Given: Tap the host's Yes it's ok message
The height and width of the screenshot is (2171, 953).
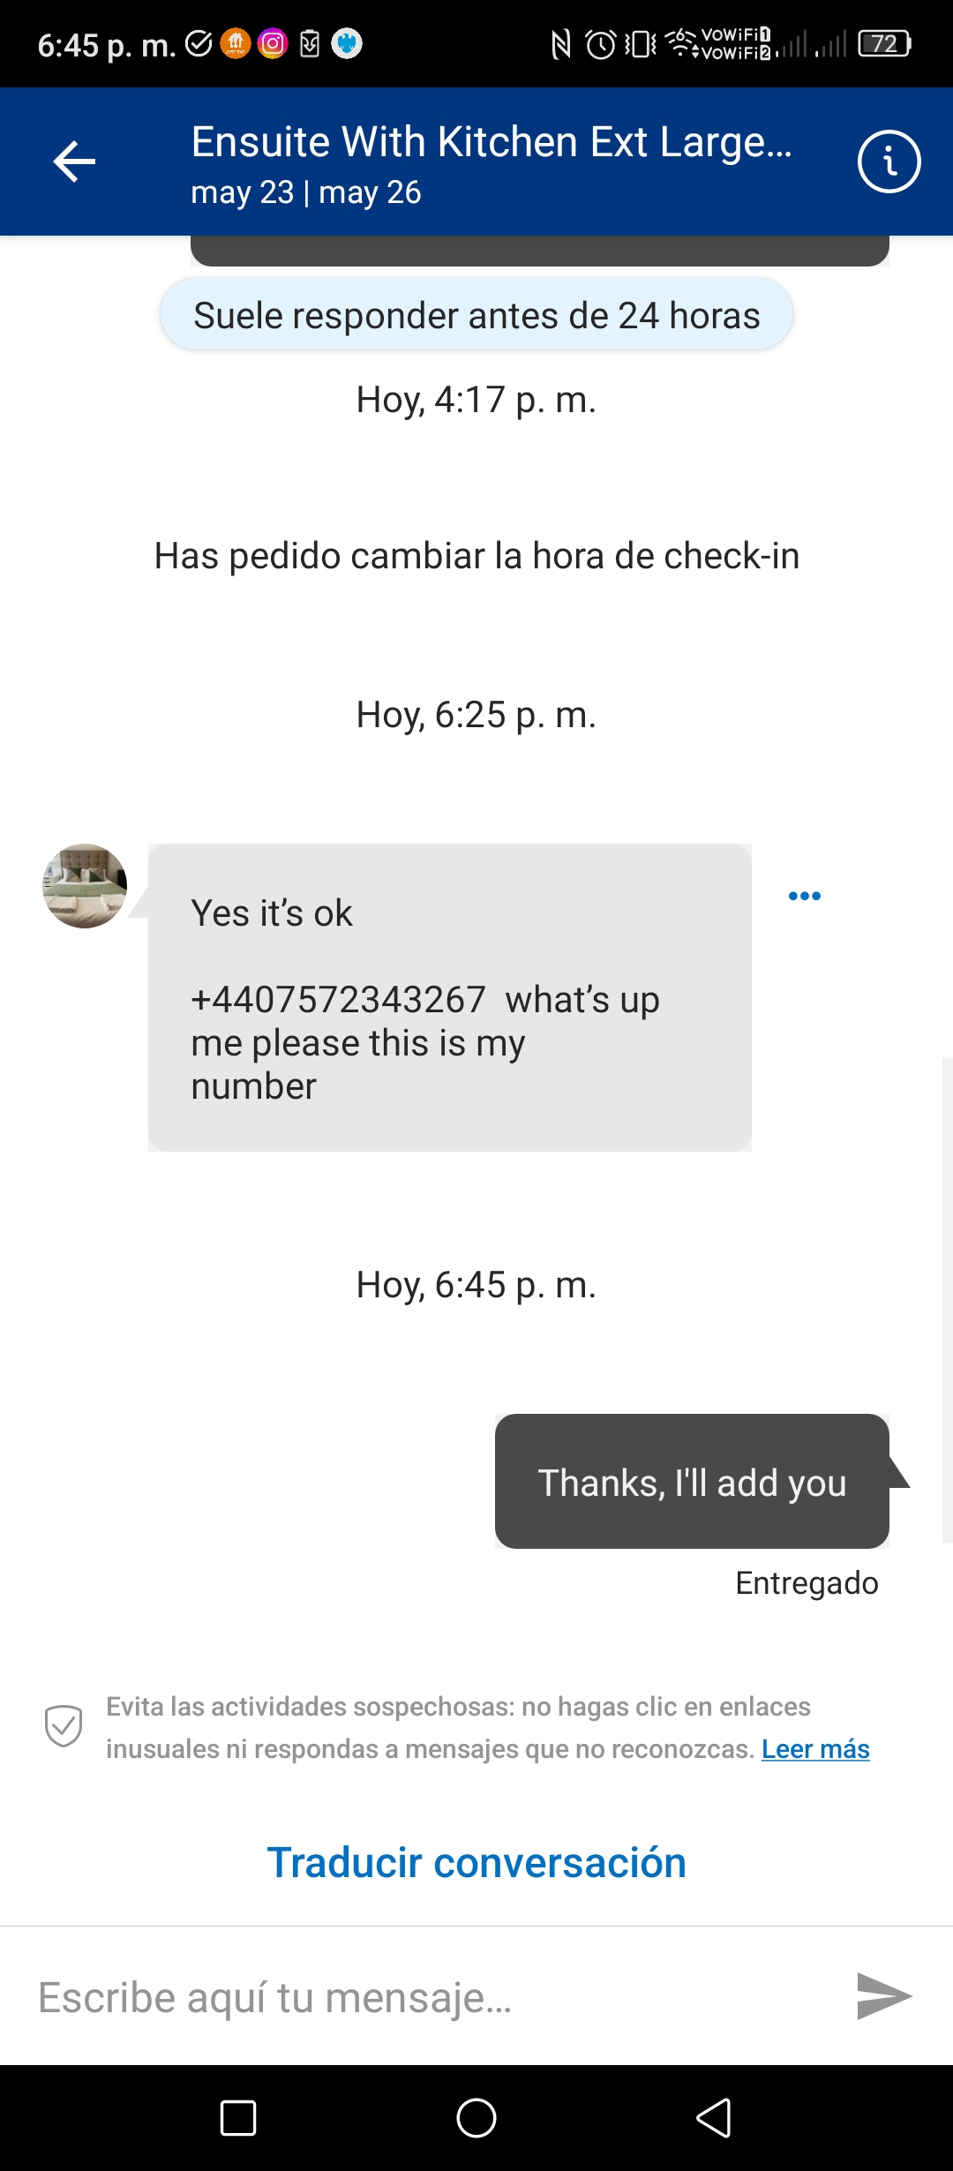Looking at the screenshot, I should (x=450, y=997).
